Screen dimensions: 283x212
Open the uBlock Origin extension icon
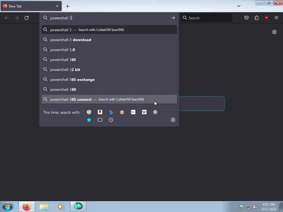(266, 18)
